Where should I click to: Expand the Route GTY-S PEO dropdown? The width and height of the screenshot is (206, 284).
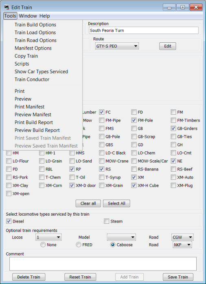pos(117,46)
